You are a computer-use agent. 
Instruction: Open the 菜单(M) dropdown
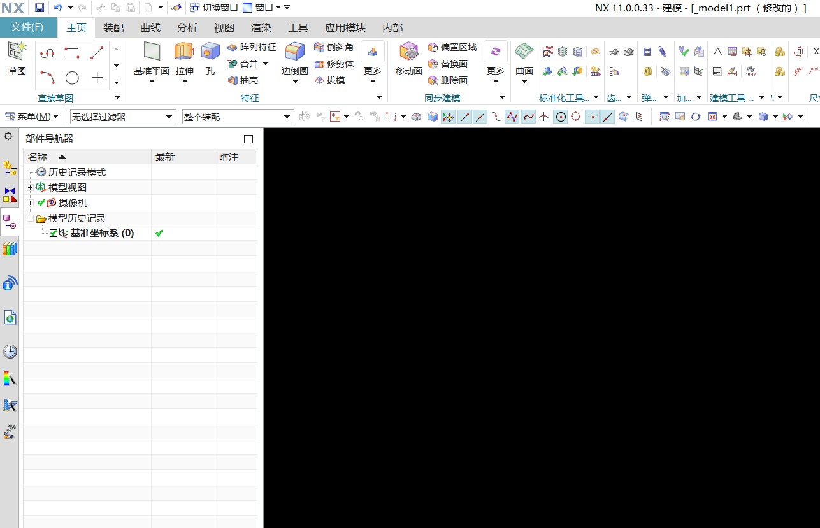[x=32, y=117]
